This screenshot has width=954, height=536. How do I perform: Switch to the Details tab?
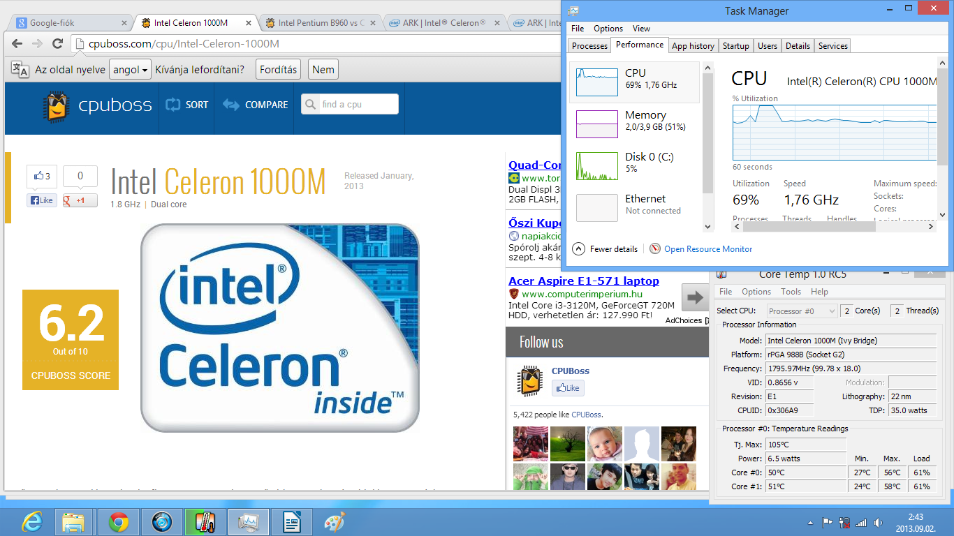798,46
